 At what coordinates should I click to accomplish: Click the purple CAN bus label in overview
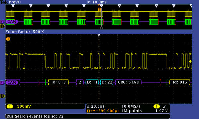[x=11, y=22]
